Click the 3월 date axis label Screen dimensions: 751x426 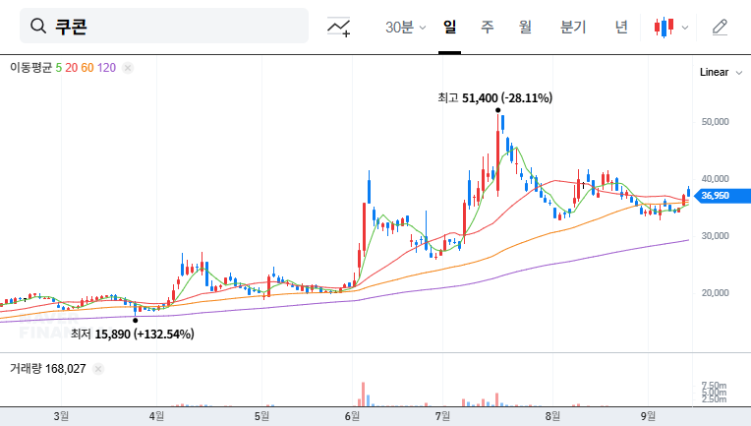pyautogui.click(x=61, y=416)
